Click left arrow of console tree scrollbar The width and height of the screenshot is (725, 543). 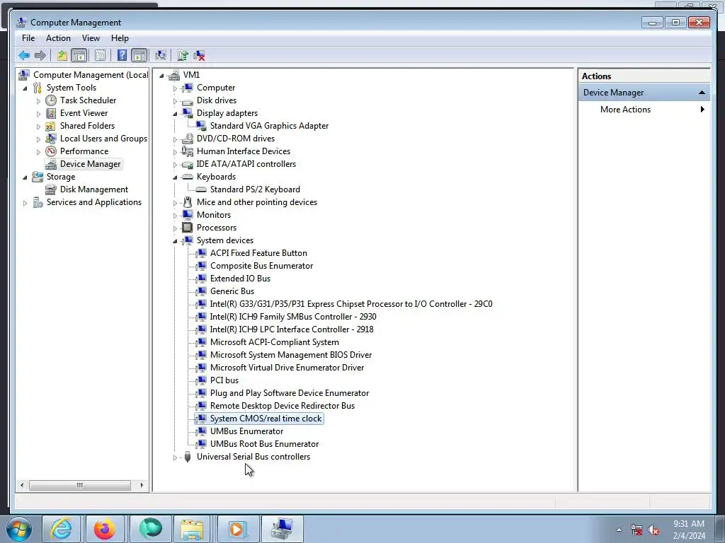pos(22,485)
